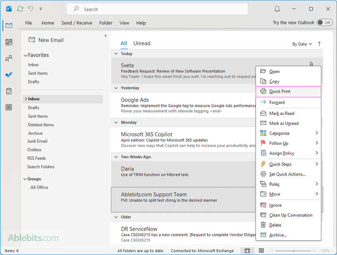
Task: Collapse the Two Weeks Ago group
Action: (116, 157)
